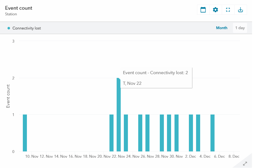Toggle the Connectivity lost legend series
253x168 pixels.
pyautogui.click(x=27, y=28)
